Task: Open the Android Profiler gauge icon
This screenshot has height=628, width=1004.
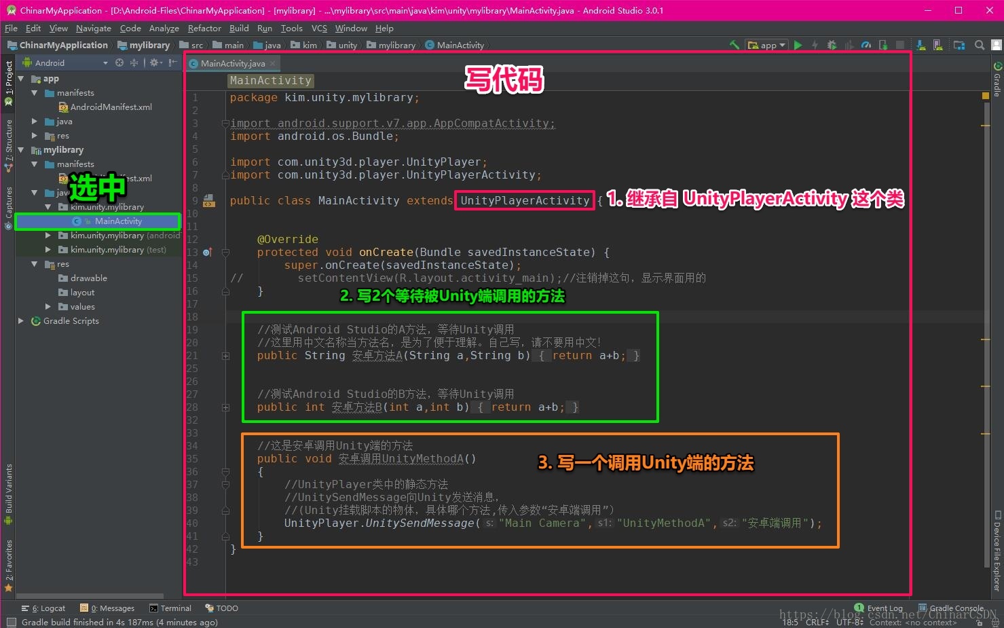Action: point(866,45)
